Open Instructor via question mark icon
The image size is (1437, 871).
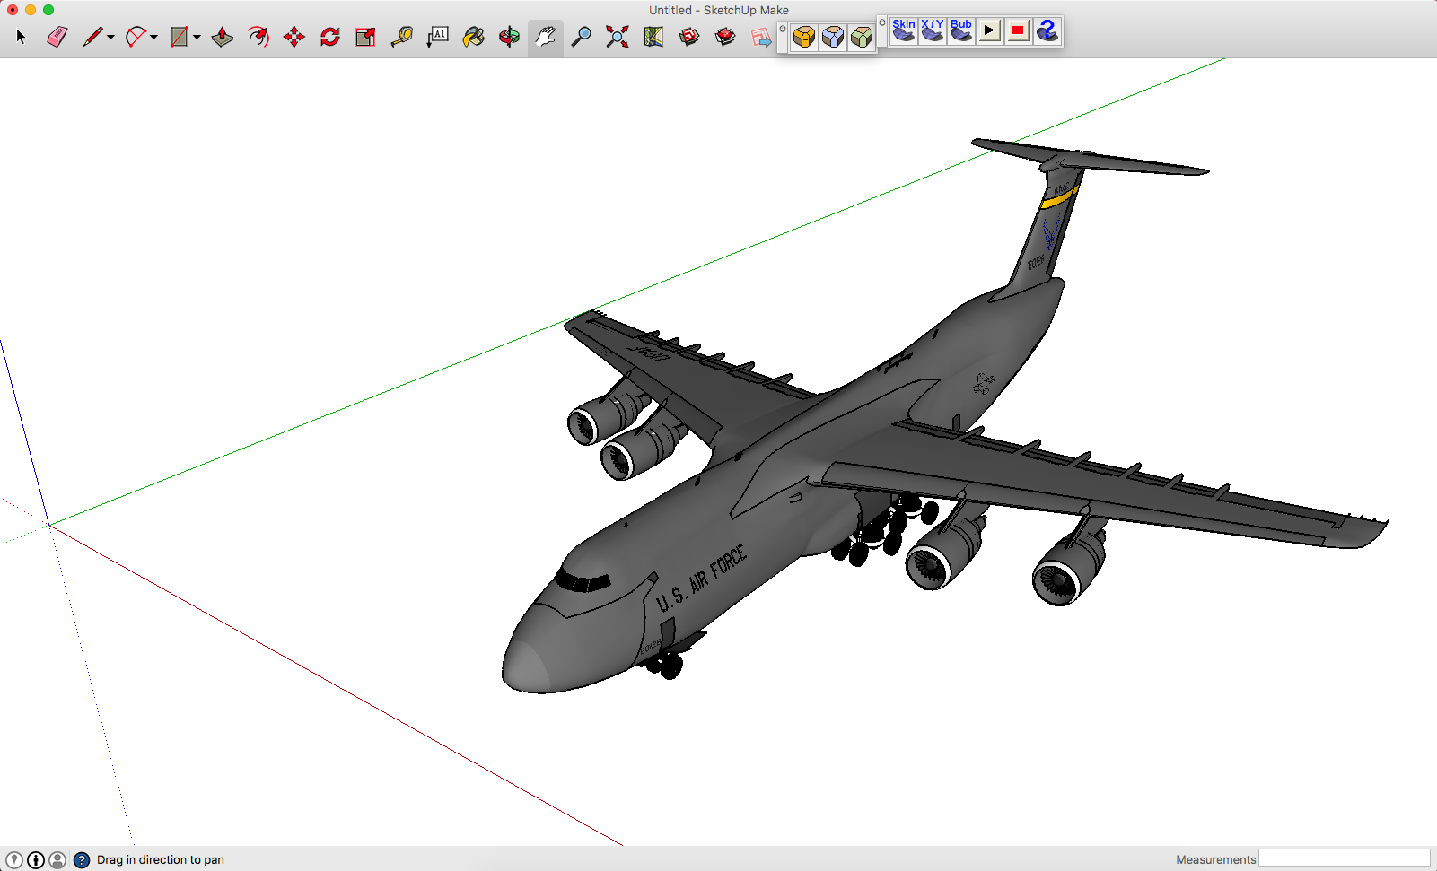coord(82,859)
